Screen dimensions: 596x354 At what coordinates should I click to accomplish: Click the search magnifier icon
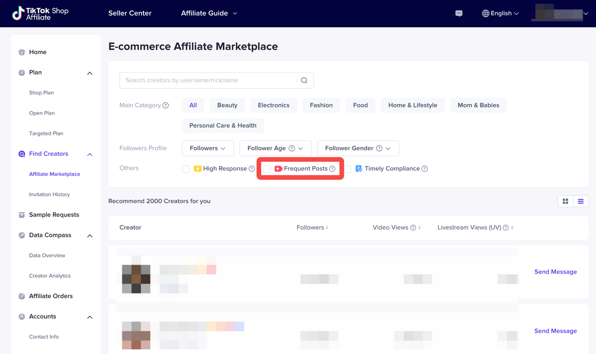coord(304,80)
